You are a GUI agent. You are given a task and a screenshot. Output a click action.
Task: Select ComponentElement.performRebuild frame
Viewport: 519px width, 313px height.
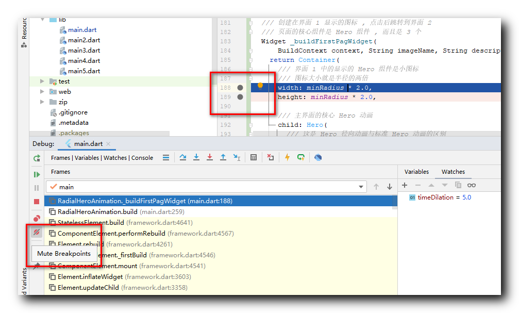[221, 234]
